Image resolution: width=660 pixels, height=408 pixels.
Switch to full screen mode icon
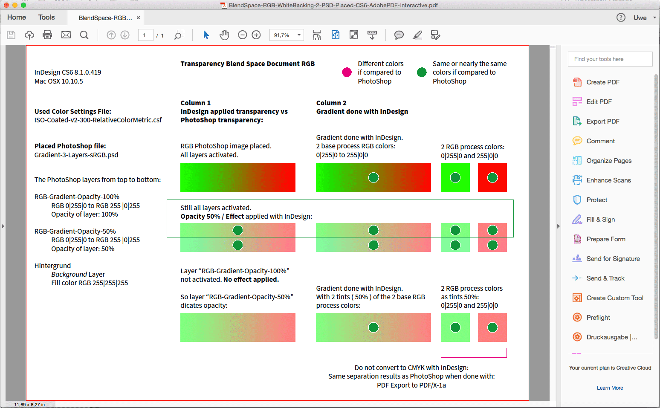[x=354, y=35]
